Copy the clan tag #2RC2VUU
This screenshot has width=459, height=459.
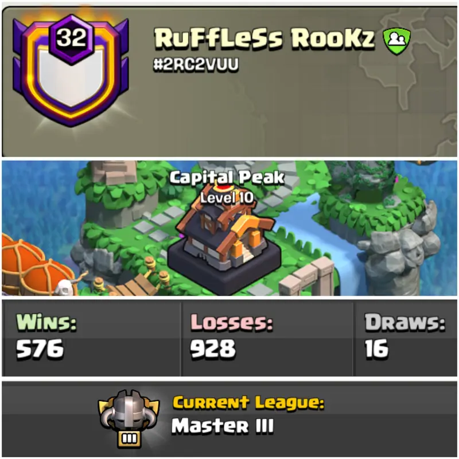(196, 64)
